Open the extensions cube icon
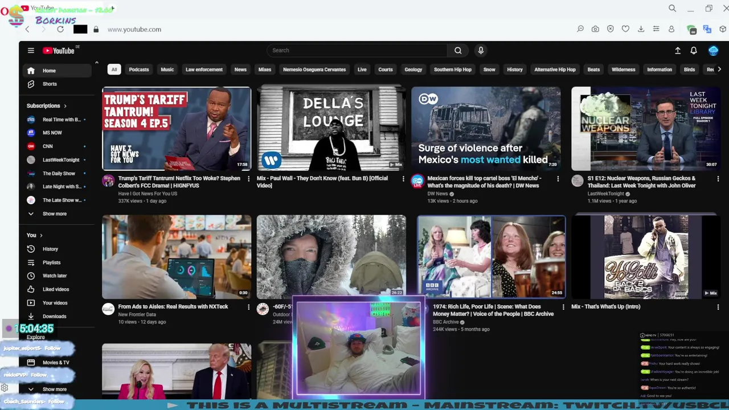Image resolution: width=729 pixels, height=410 pixels. point(723,29)
